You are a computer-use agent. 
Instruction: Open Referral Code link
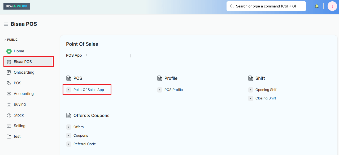[85, 144]
